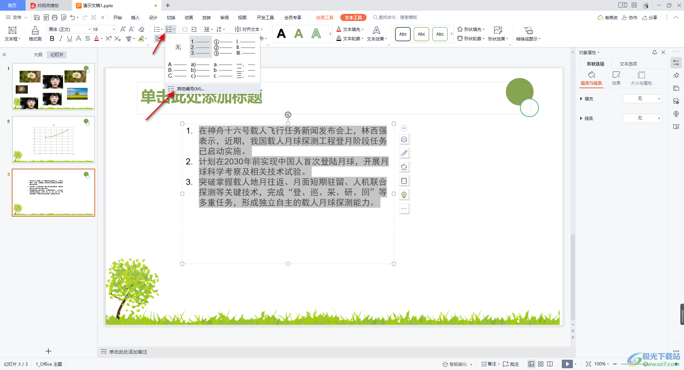Open Convert to Diagram tool

(528, 34)
